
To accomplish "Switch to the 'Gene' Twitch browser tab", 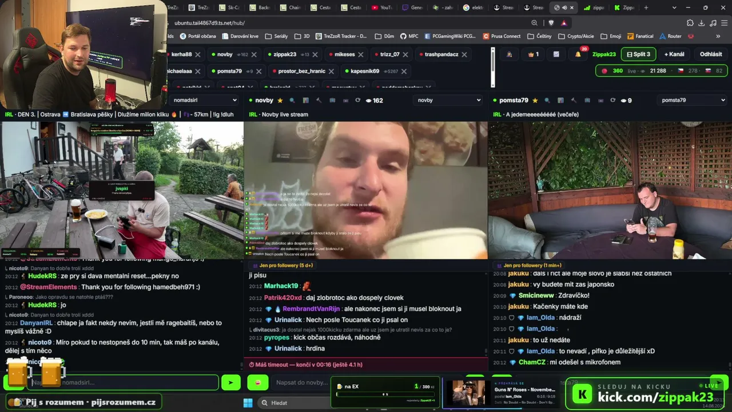I will (x=412, y=7).
